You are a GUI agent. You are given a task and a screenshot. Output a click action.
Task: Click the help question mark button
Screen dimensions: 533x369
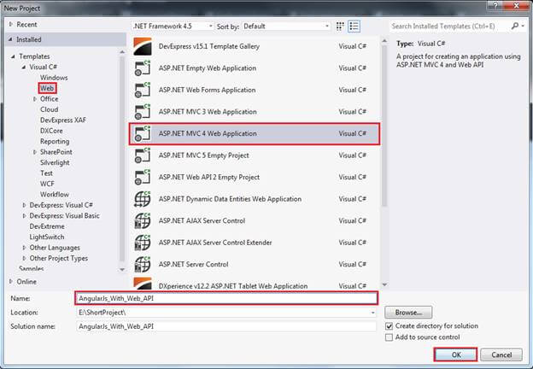[x=495, y=5]
